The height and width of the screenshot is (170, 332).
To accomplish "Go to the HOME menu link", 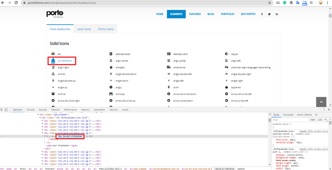I will pyautogui.click(x=160, y=14).
